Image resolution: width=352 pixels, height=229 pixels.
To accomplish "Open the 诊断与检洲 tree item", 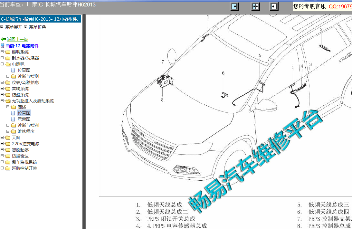I will (28, 125).
